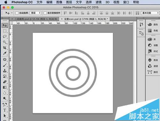Select the Crop tool

pyautogui.click(x=5, y=48)
